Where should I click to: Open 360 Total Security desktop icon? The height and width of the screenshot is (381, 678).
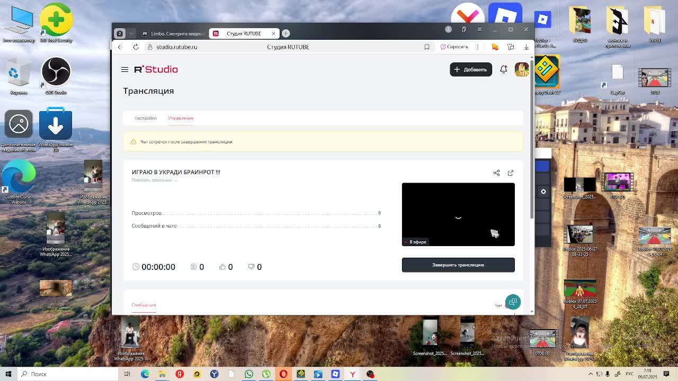[56, 23]
